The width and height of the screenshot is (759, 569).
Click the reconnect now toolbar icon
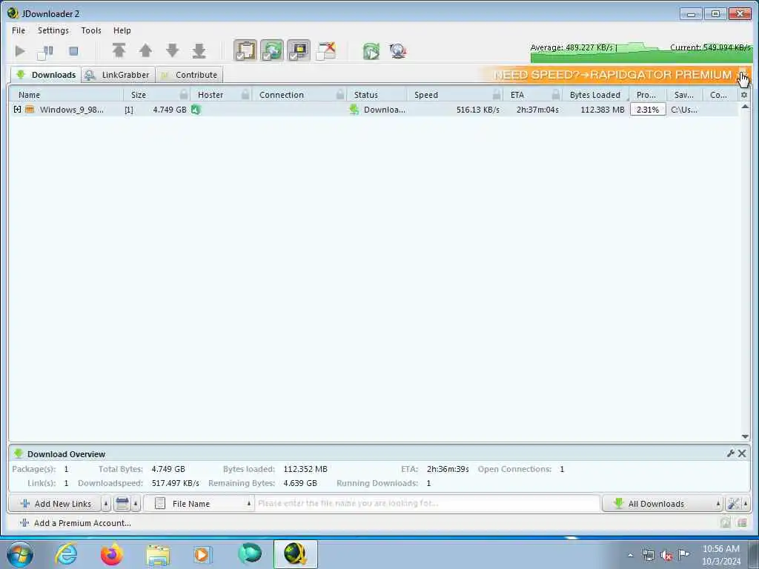click(371, 51)
